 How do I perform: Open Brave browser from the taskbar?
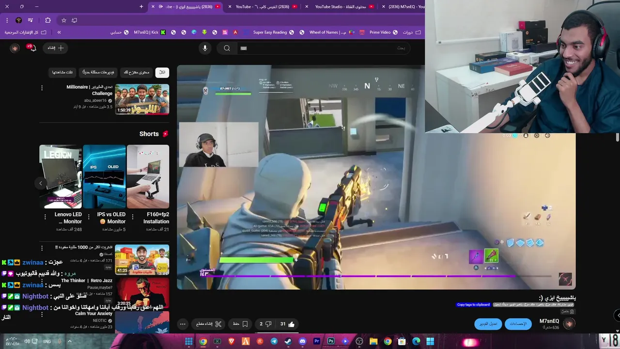tap(232, 341)
